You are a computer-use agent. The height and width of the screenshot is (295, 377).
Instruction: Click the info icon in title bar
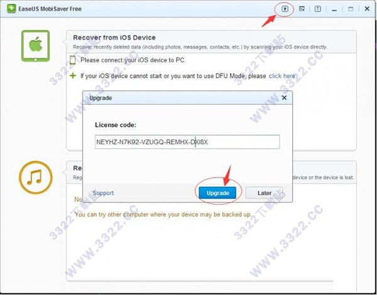[317, 9]
